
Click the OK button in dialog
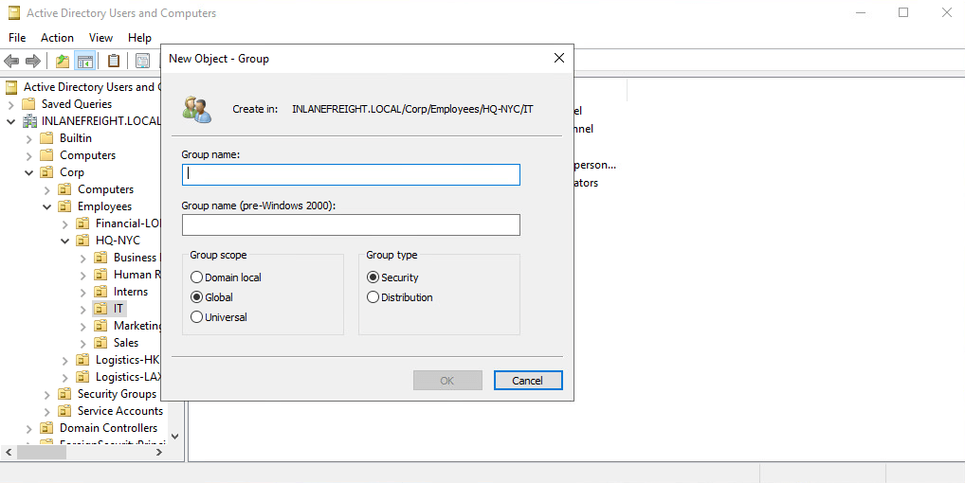click(447, 381)
